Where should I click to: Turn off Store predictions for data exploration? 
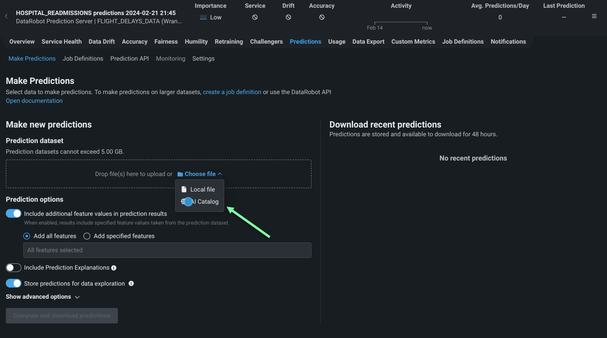(x=14, y=284)
